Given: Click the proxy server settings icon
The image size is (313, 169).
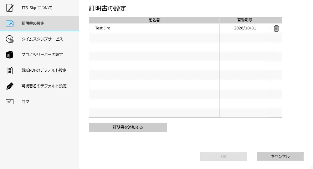Looking at the screenshot, I should tap(10, 55).
